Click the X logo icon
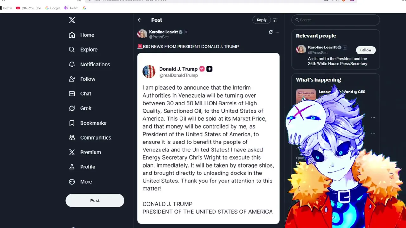406x228 pixels. click(x=72, y=20)
